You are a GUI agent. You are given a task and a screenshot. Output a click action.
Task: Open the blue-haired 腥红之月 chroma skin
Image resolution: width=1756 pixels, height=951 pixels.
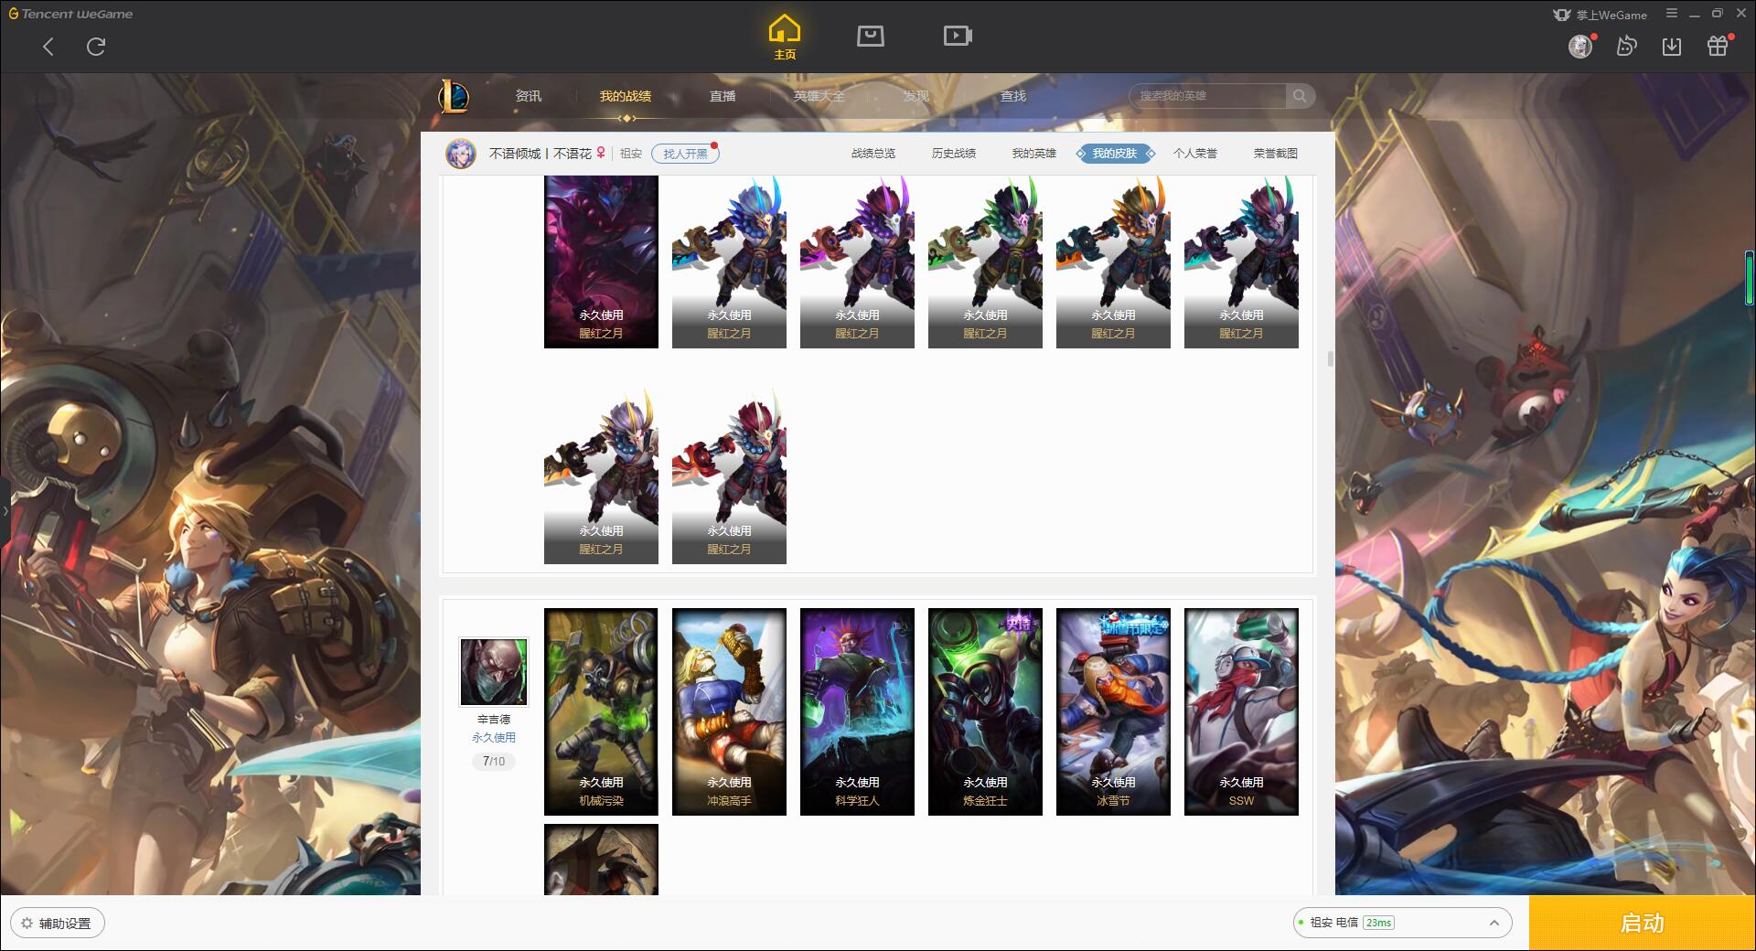click(x=729, y=262)
